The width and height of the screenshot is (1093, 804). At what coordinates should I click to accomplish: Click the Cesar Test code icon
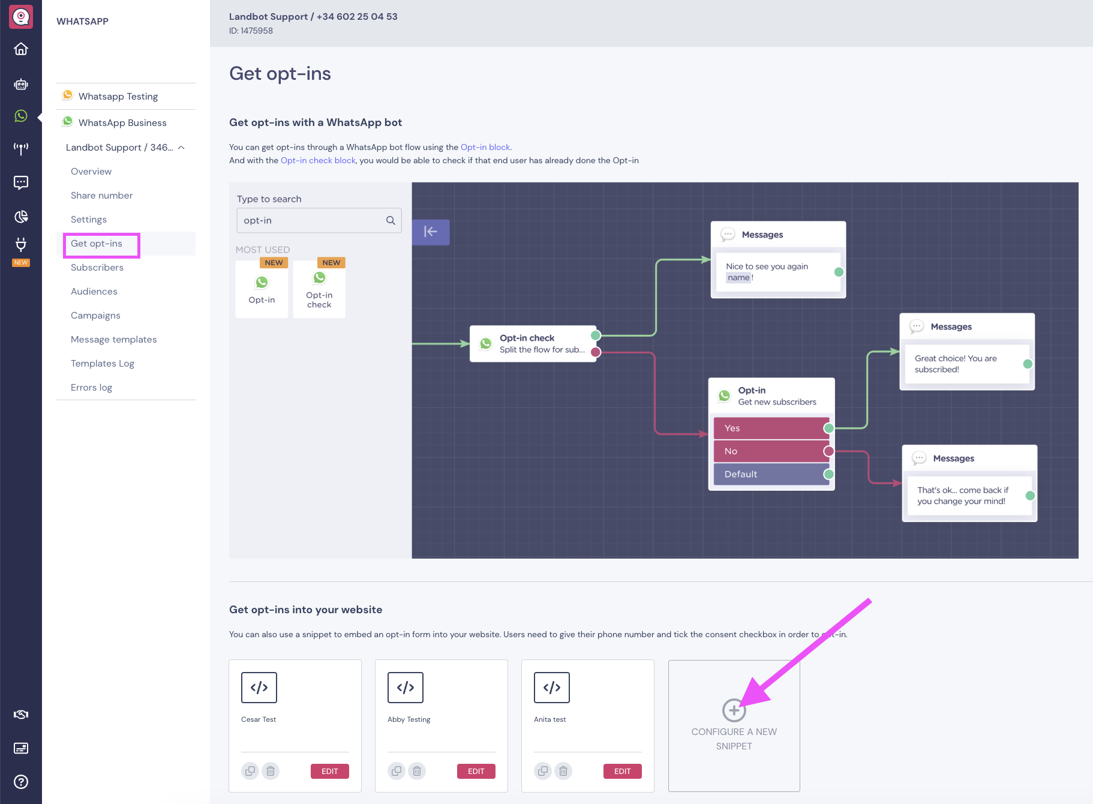coord(259,688)
